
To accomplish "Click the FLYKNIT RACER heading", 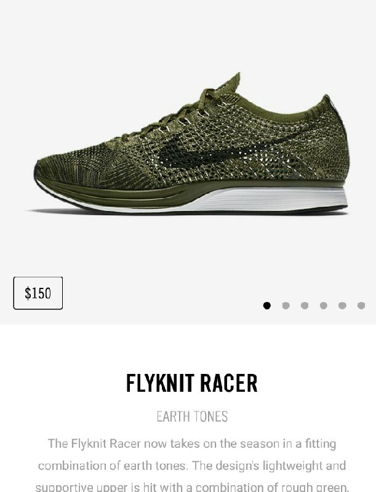I will [x=192, y=383].
